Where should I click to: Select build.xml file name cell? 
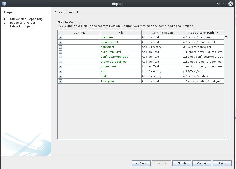[x=121, y=37]
